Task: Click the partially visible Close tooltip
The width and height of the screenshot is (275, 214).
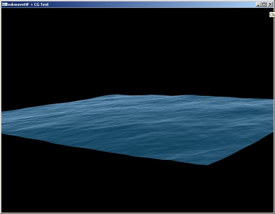Action: click(272, 15)
